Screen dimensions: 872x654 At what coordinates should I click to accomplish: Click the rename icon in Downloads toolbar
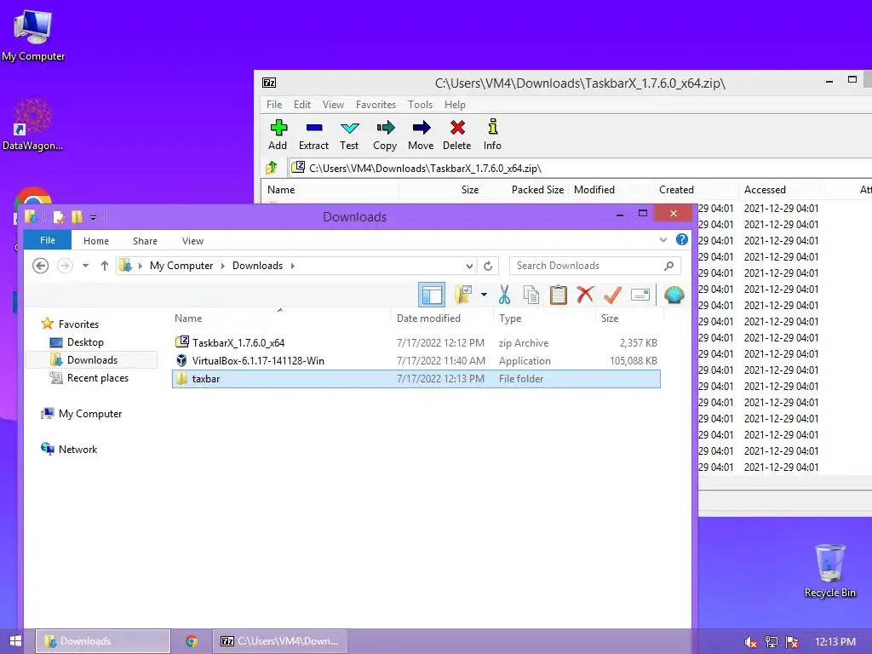(x=640, y=295)
